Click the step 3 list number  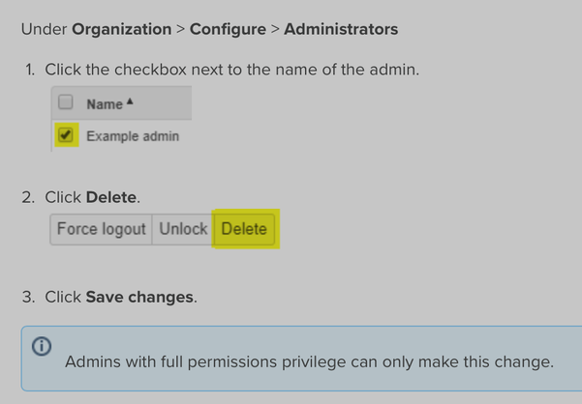click(x=30, y=297)
